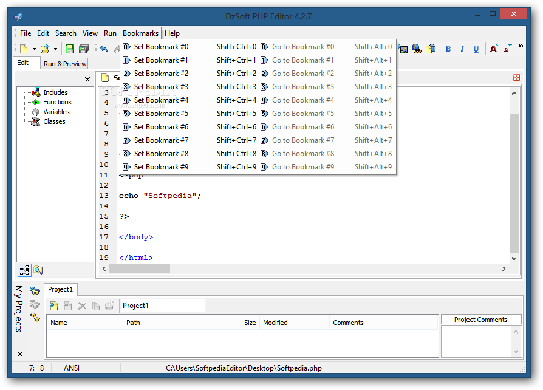Click the horizontal scrollbar left arrow
The image size is (543, 390).
click(x=104, y=269)
